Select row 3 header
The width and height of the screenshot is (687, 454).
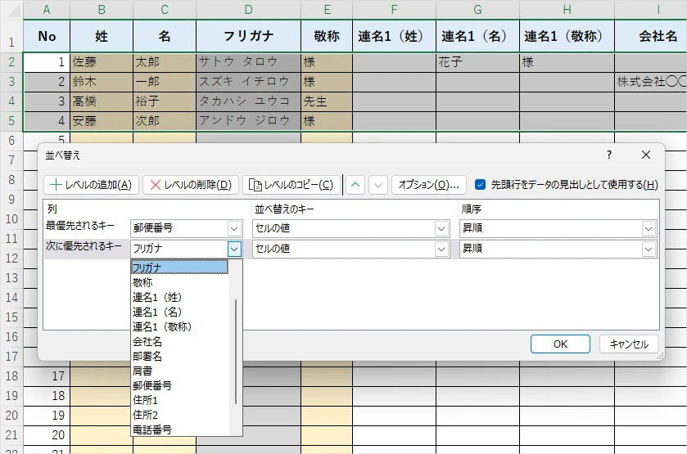coord(11,82)
